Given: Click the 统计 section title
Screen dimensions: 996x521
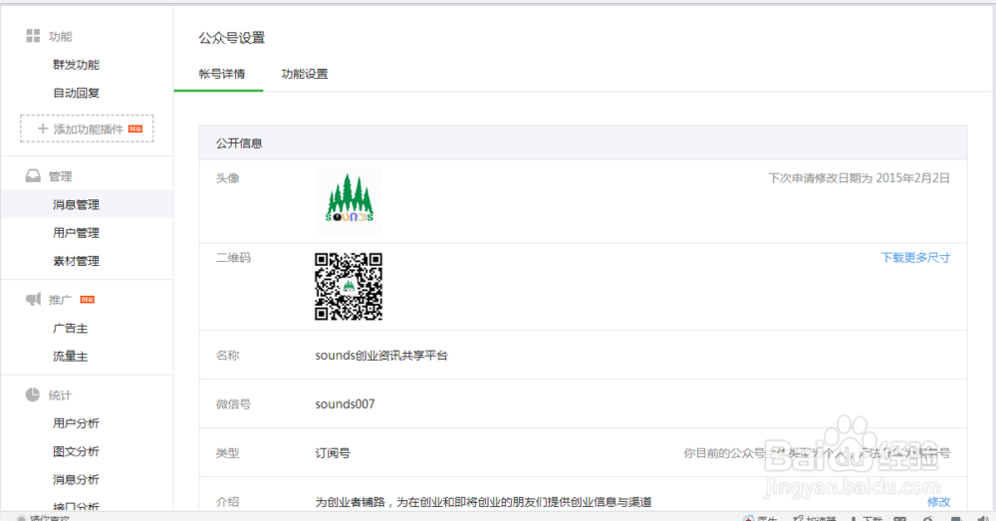Looking at the screenshot, I should coord(61,395).
